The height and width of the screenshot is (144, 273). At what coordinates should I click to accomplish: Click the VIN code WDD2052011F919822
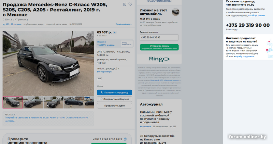pyautogui.click(x=107, y=139)
